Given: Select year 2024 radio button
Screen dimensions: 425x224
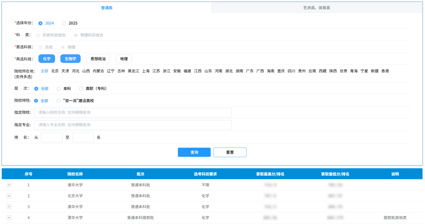Looking at the screenshot, I should point(40,23).
